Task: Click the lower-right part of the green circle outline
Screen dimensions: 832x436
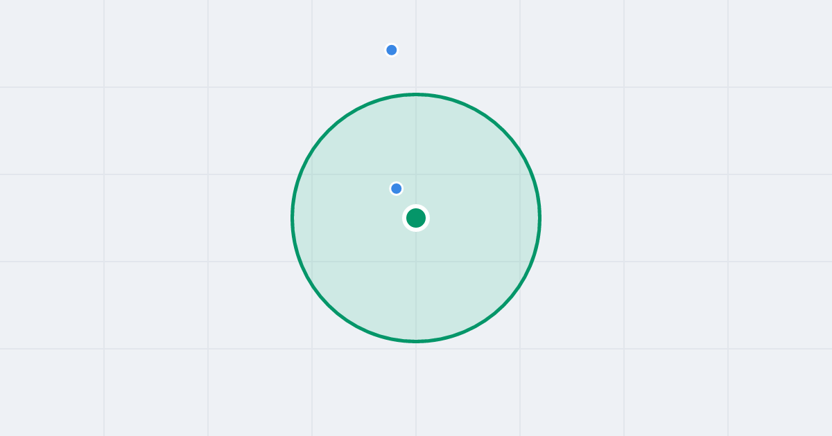Action: pyautogui.click(x=503, y=305)
